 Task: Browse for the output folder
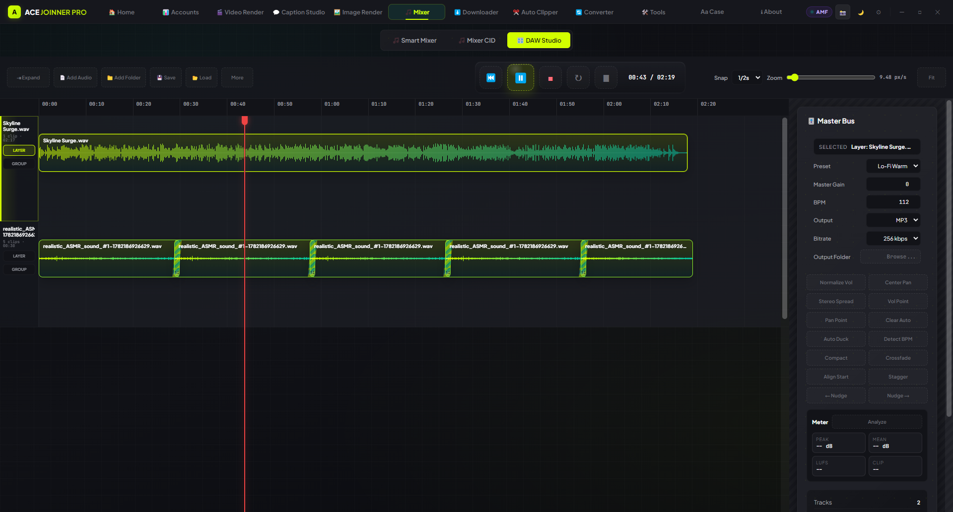890,257
